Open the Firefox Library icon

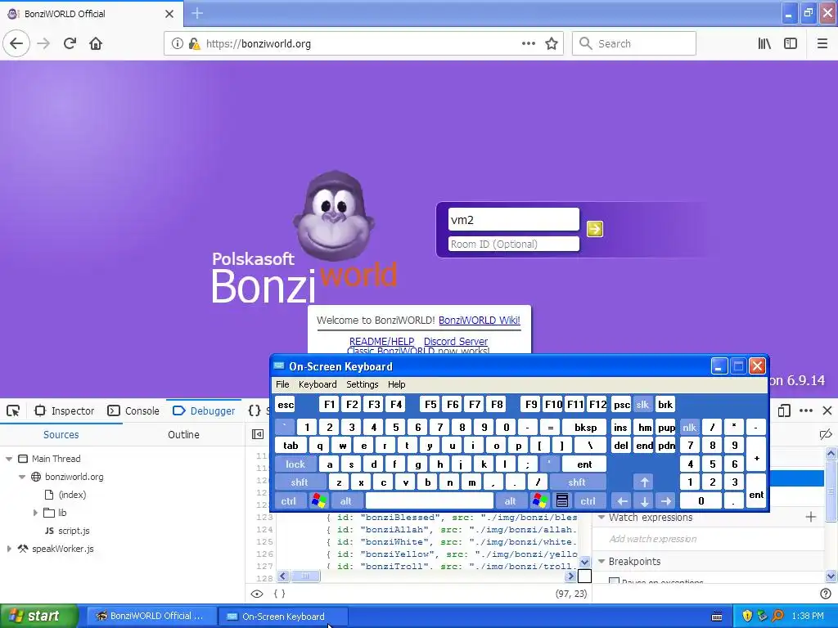pos(764,44)
